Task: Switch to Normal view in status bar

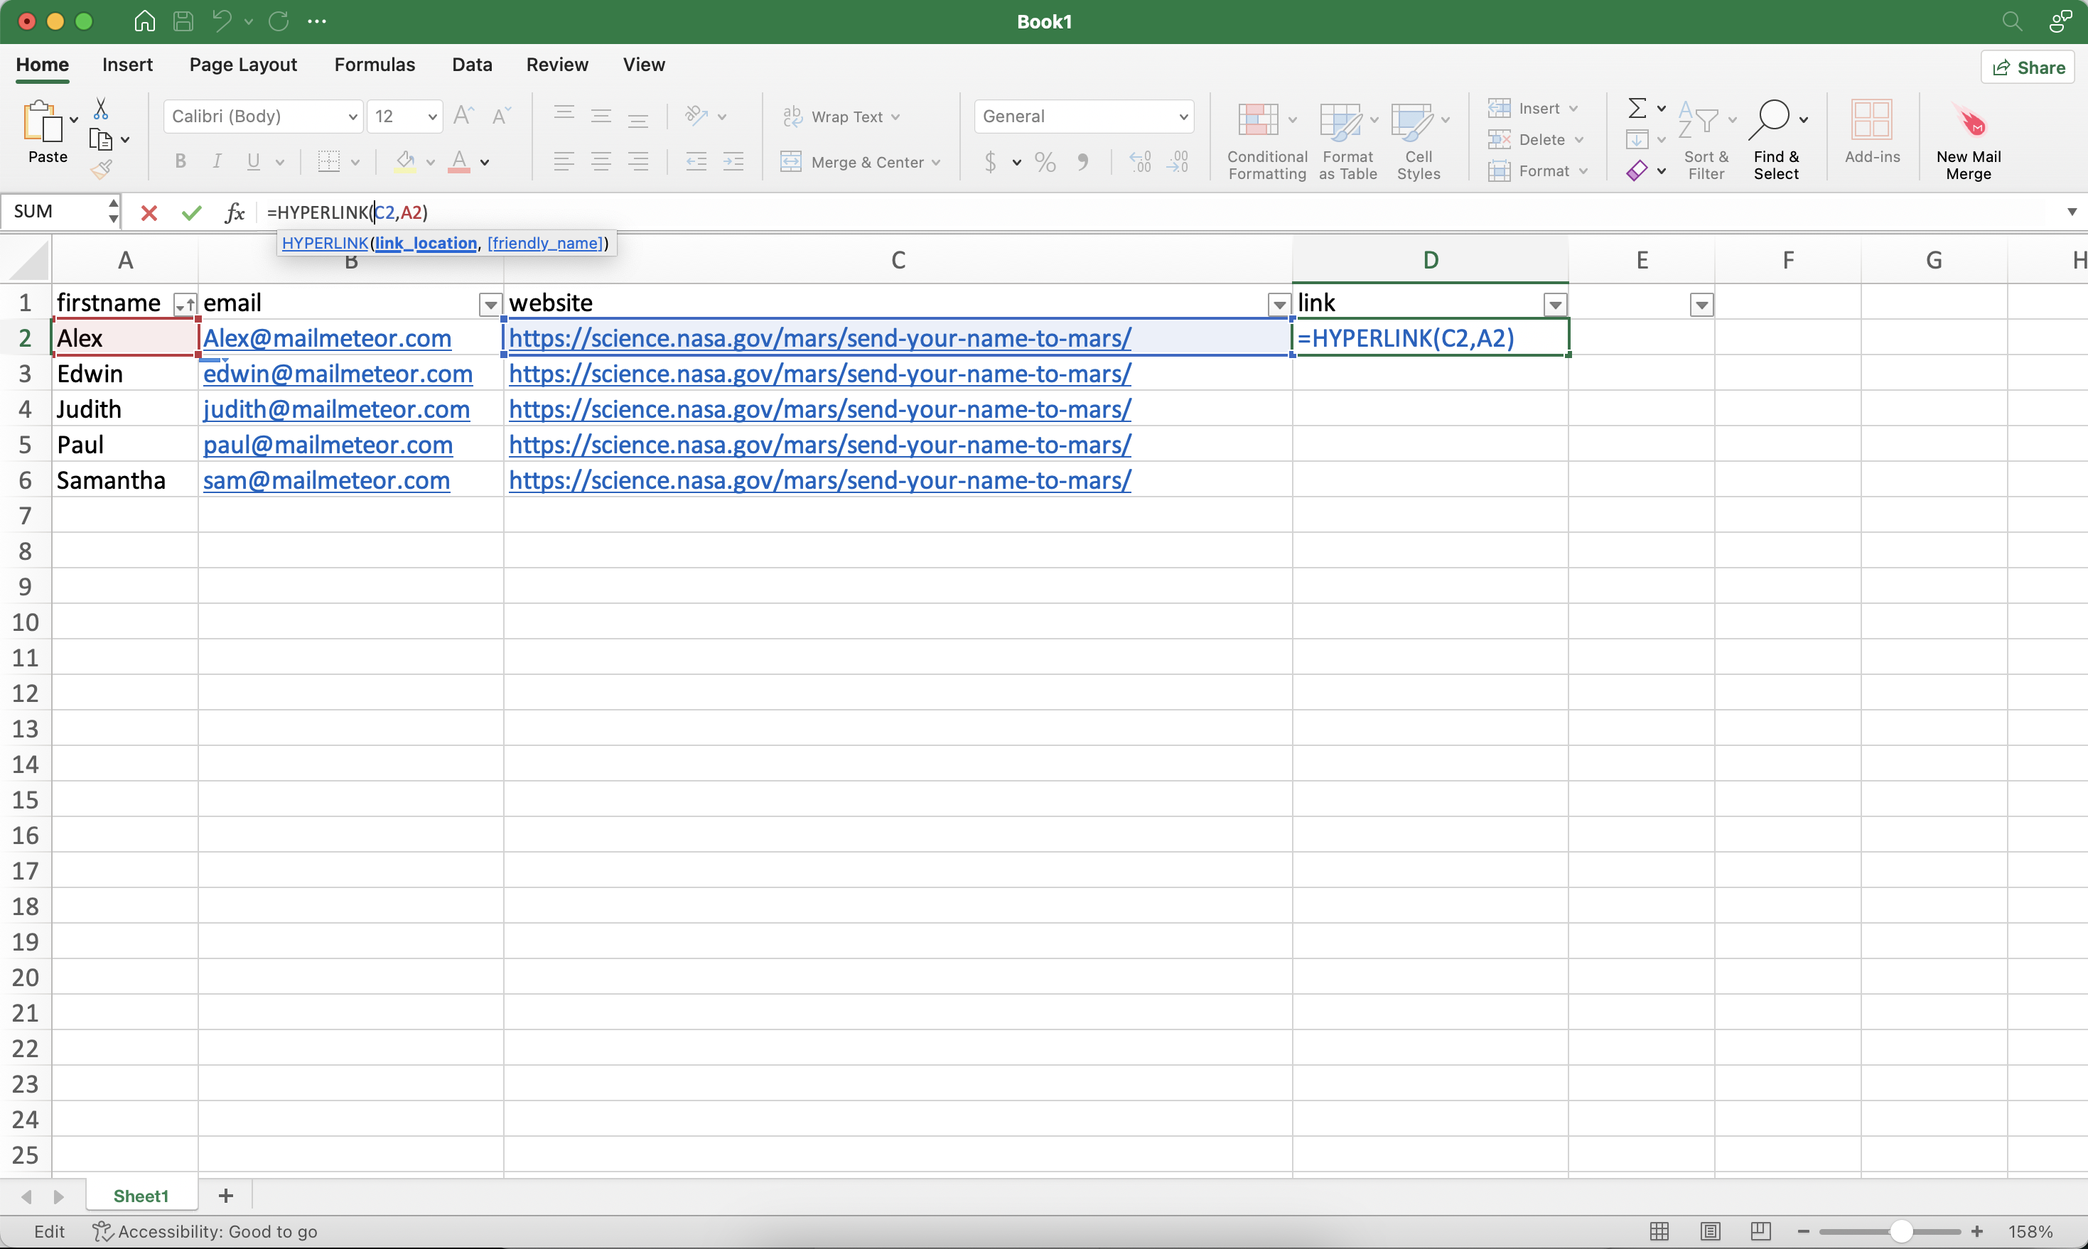Action: point(1659,1231)
